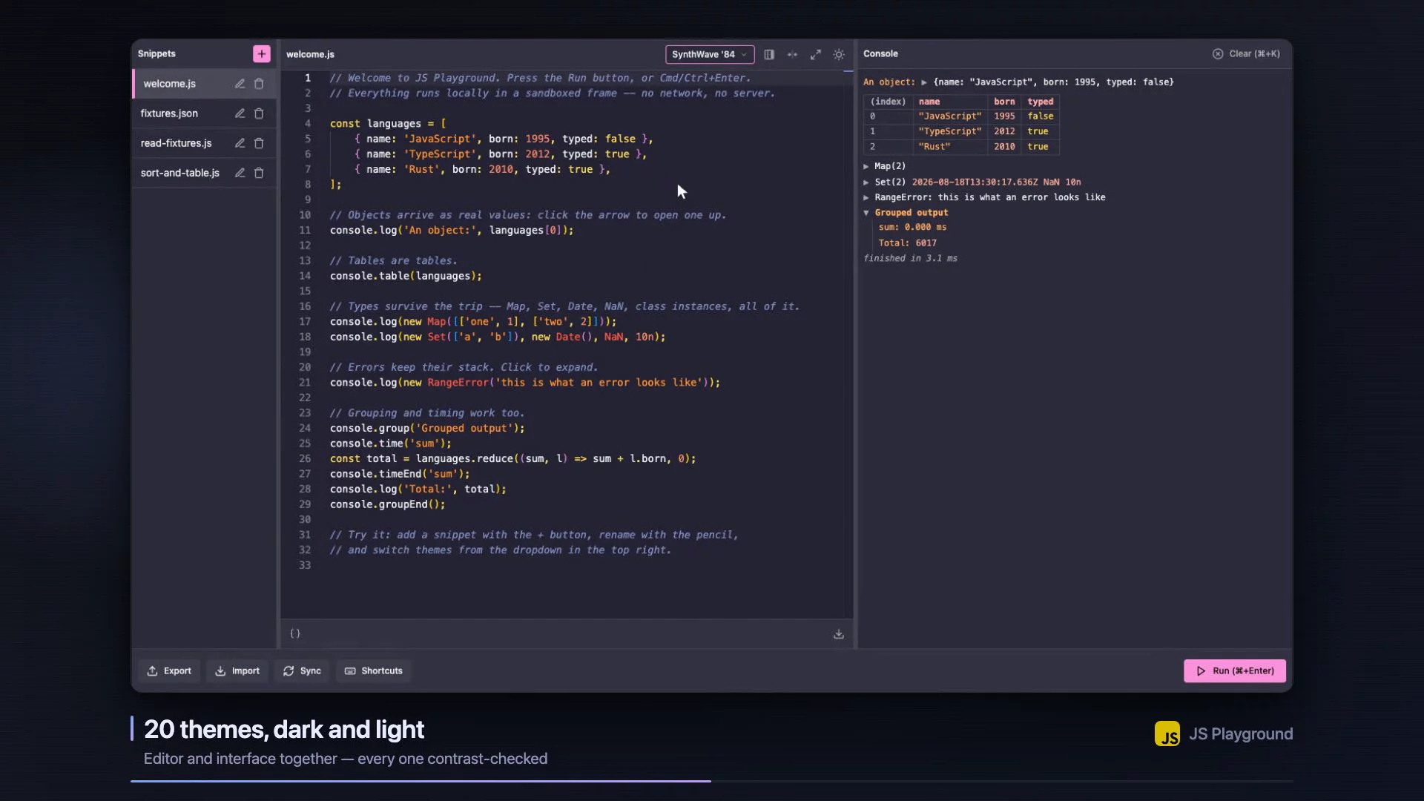Screen dimensions: 1424x801
Task: Click the Sync button
Action: (x=302, y=670)
